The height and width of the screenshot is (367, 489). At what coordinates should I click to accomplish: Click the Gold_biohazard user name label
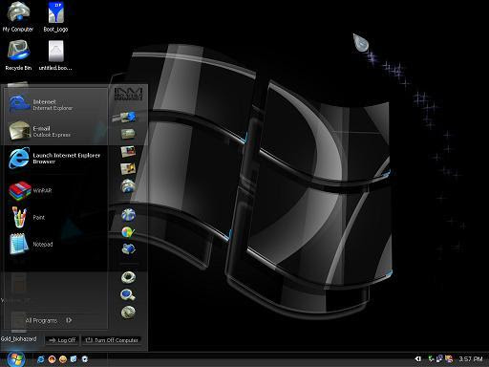tap(18, 338)
